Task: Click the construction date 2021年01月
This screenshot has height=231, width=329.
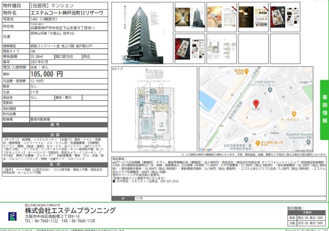Action: (x=39, y=62)
